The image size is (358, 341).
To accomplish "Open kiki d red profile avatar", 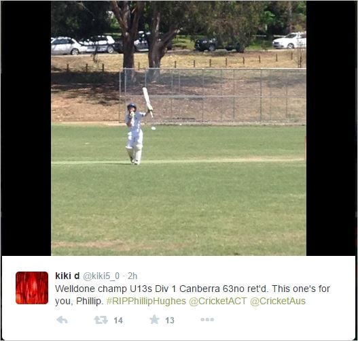I will [x=32, y=288].
